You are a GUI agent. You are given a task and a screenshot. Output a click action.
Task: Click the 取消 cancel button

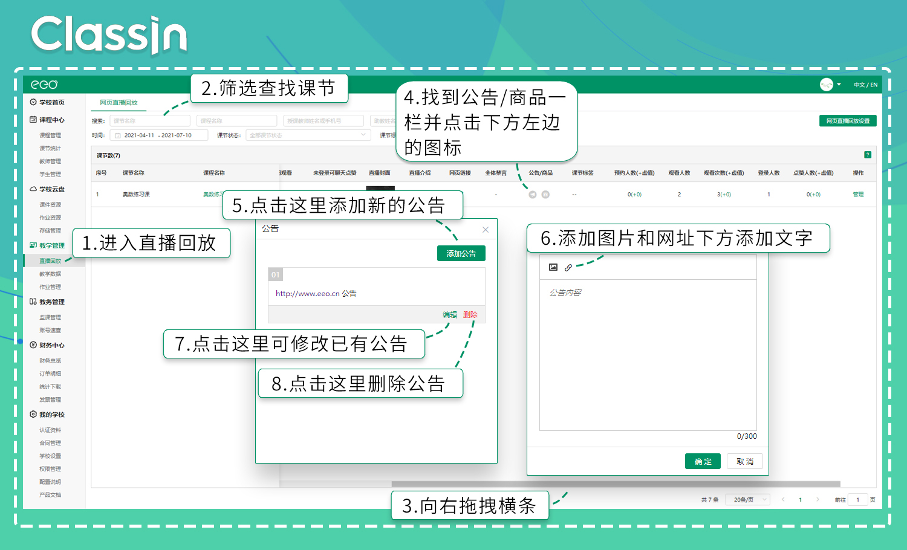point(745,461)
